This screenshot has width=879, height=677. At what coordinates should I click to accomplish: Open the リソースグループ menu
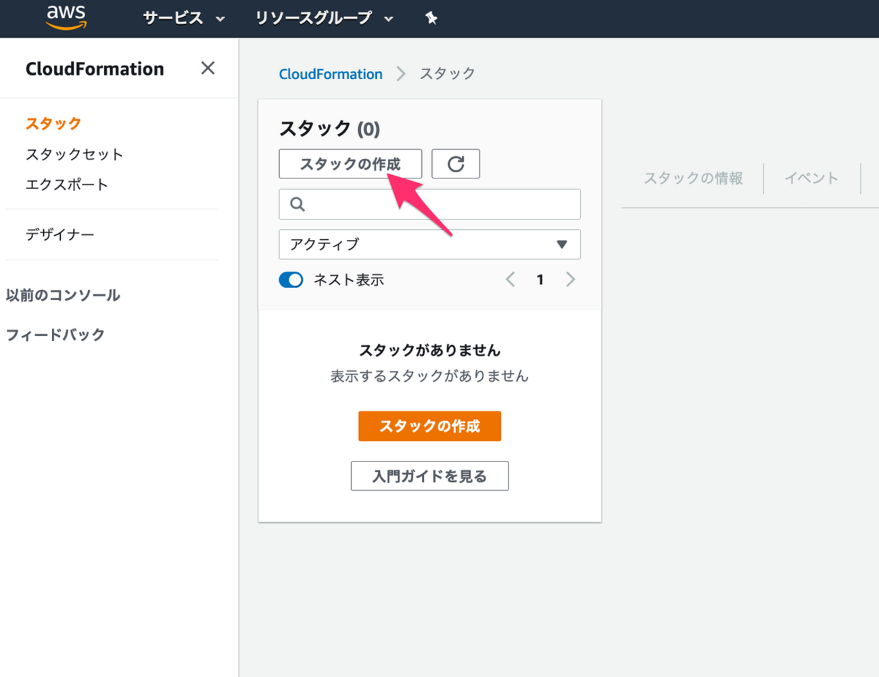pyautogui.click(x=324, y=18)
